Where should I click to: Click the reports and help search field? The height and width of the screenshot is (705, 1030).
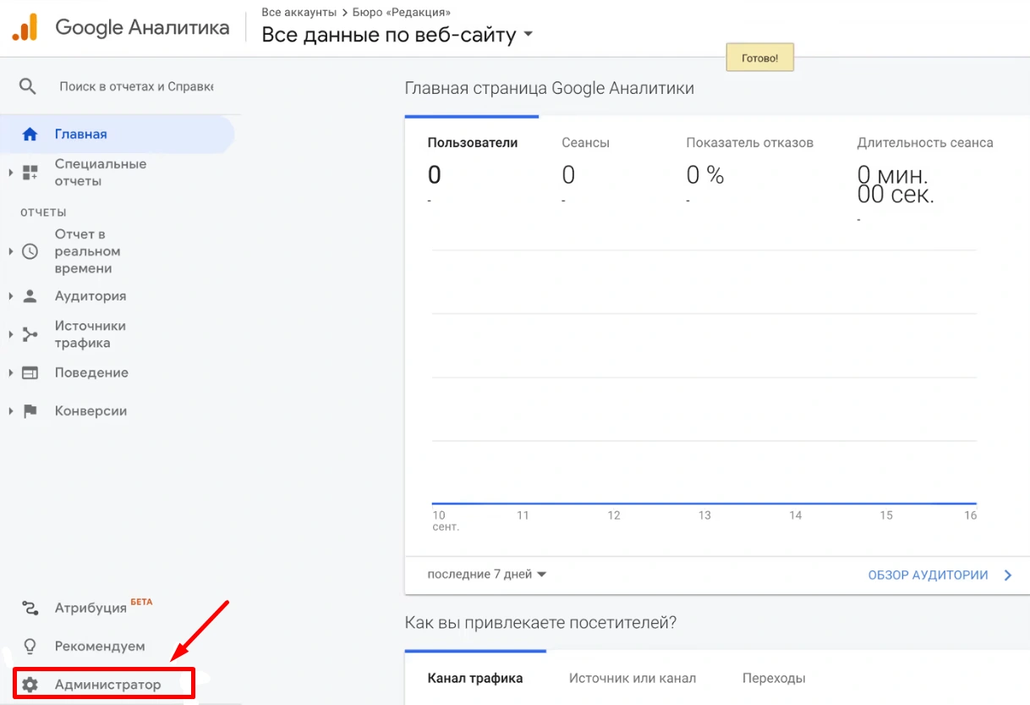(136, 86)
